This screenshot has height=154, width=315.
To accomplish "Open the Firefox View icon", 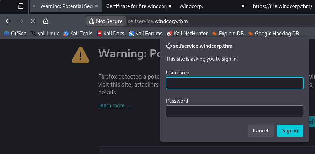I will coord(21,6).
